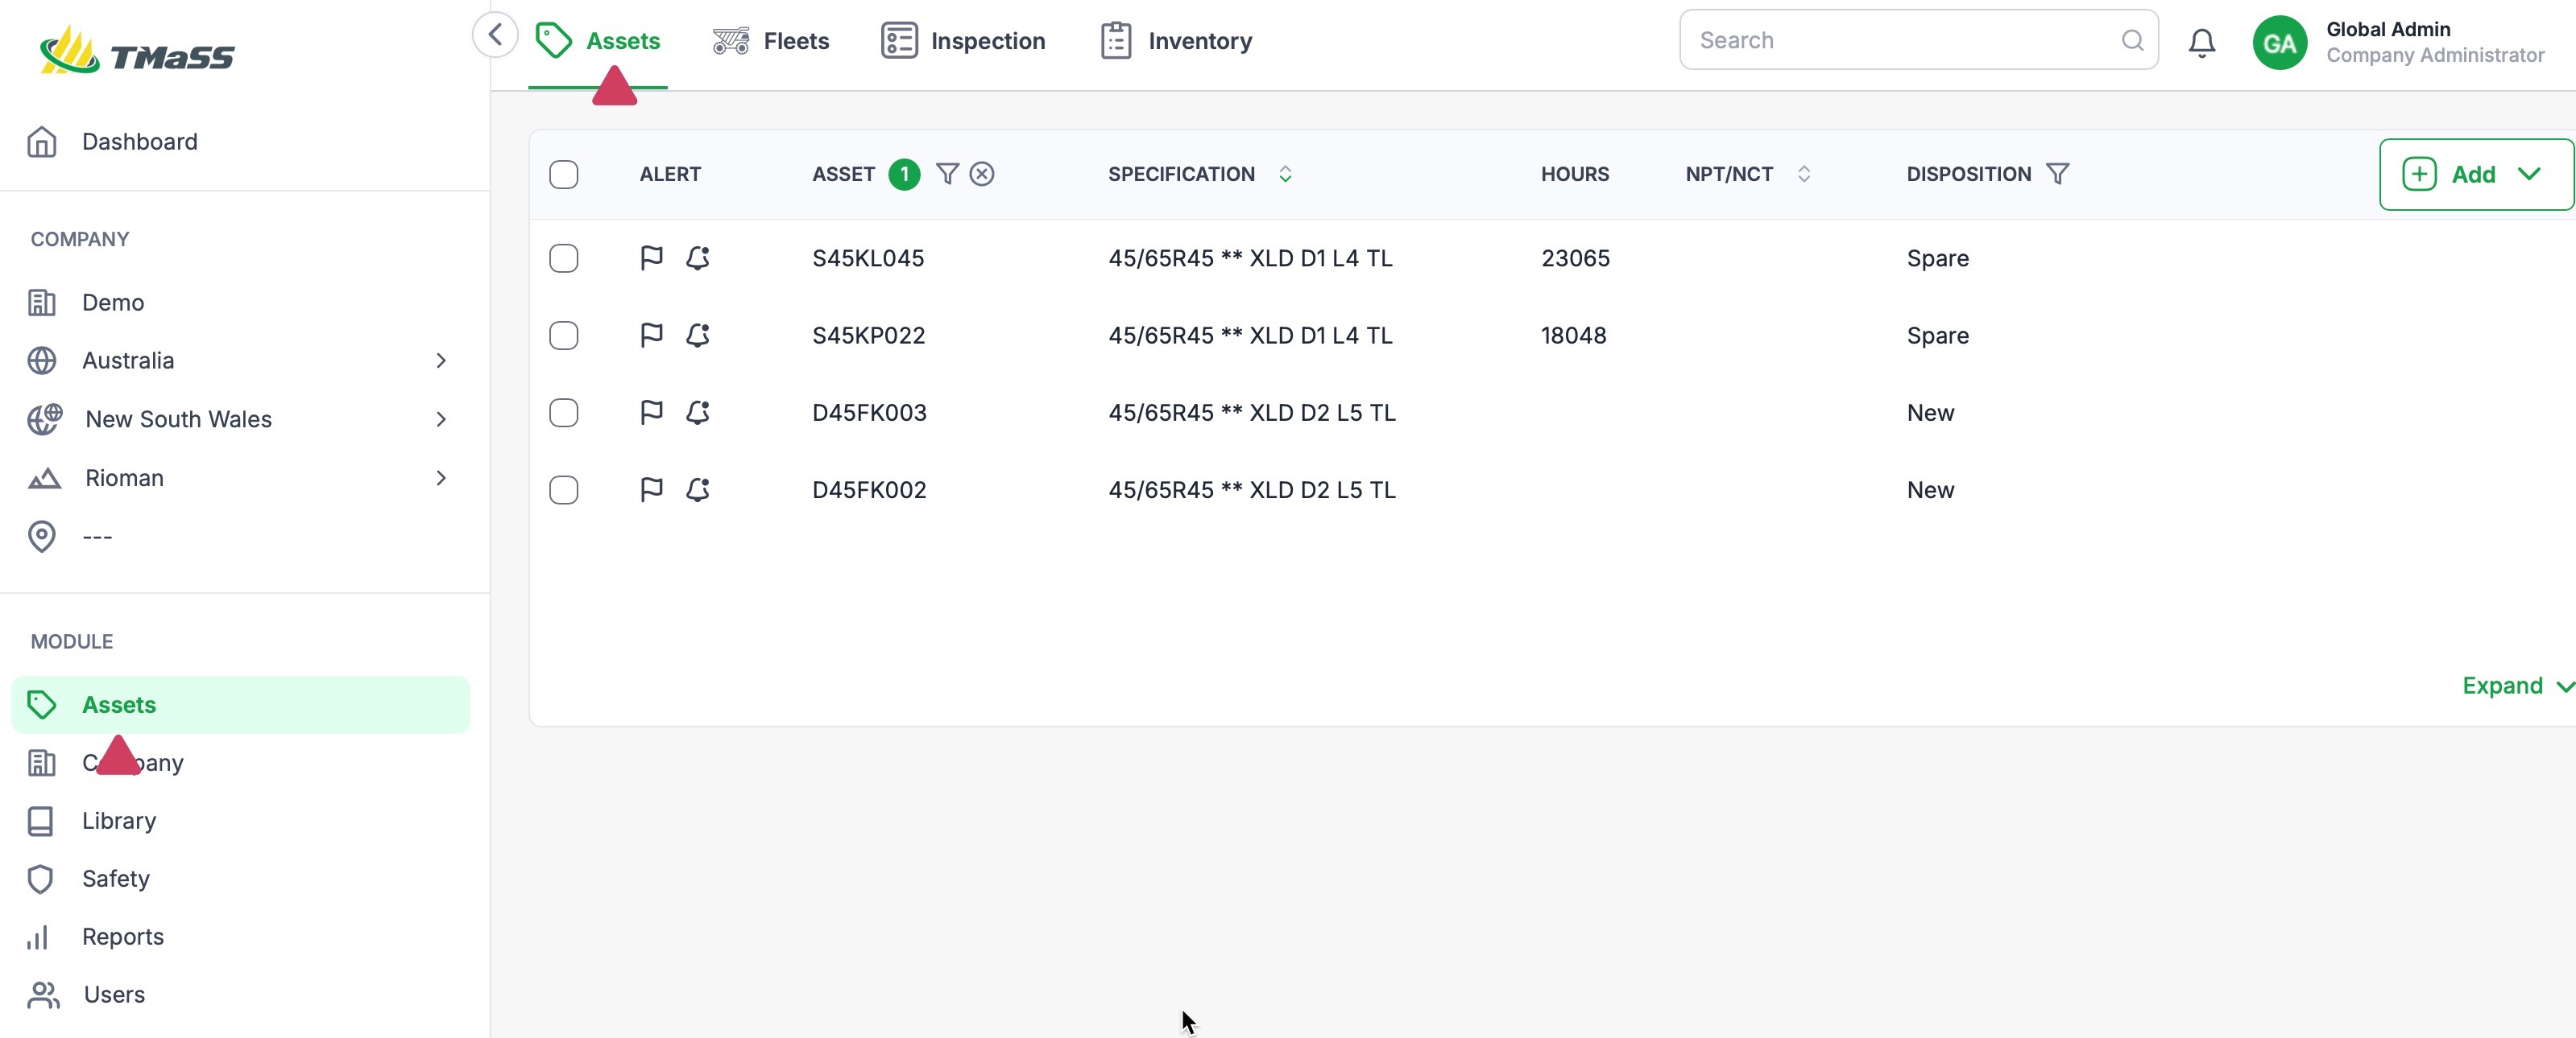Sort by the Specification column arrows
The height and width of the screenshot is (1038, 2576).
tap(1285, 174)
